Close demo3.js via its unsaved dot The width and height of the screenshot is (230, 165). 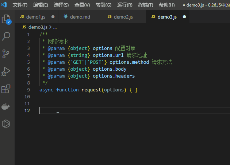184,17
